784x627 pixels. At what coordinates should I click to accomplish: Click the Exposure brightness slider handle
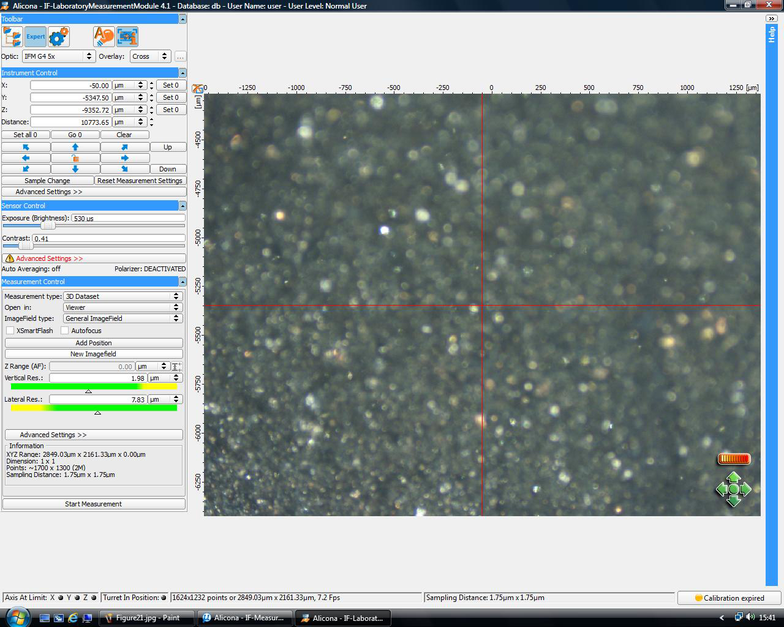[48, 226]
